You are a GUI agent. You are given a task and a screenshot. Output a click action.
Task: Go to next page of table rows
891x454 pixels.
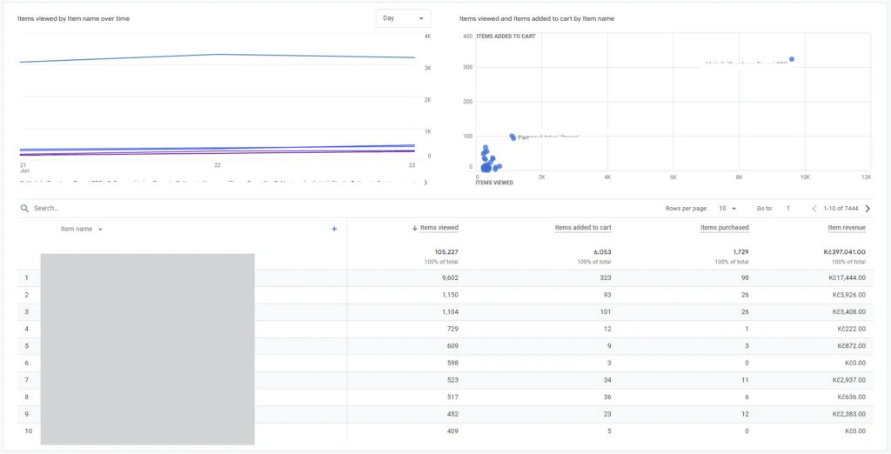pyautogui.click(x=868, y=209)
